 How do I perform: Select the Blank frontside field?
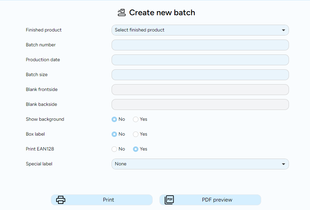pos(200,90)
